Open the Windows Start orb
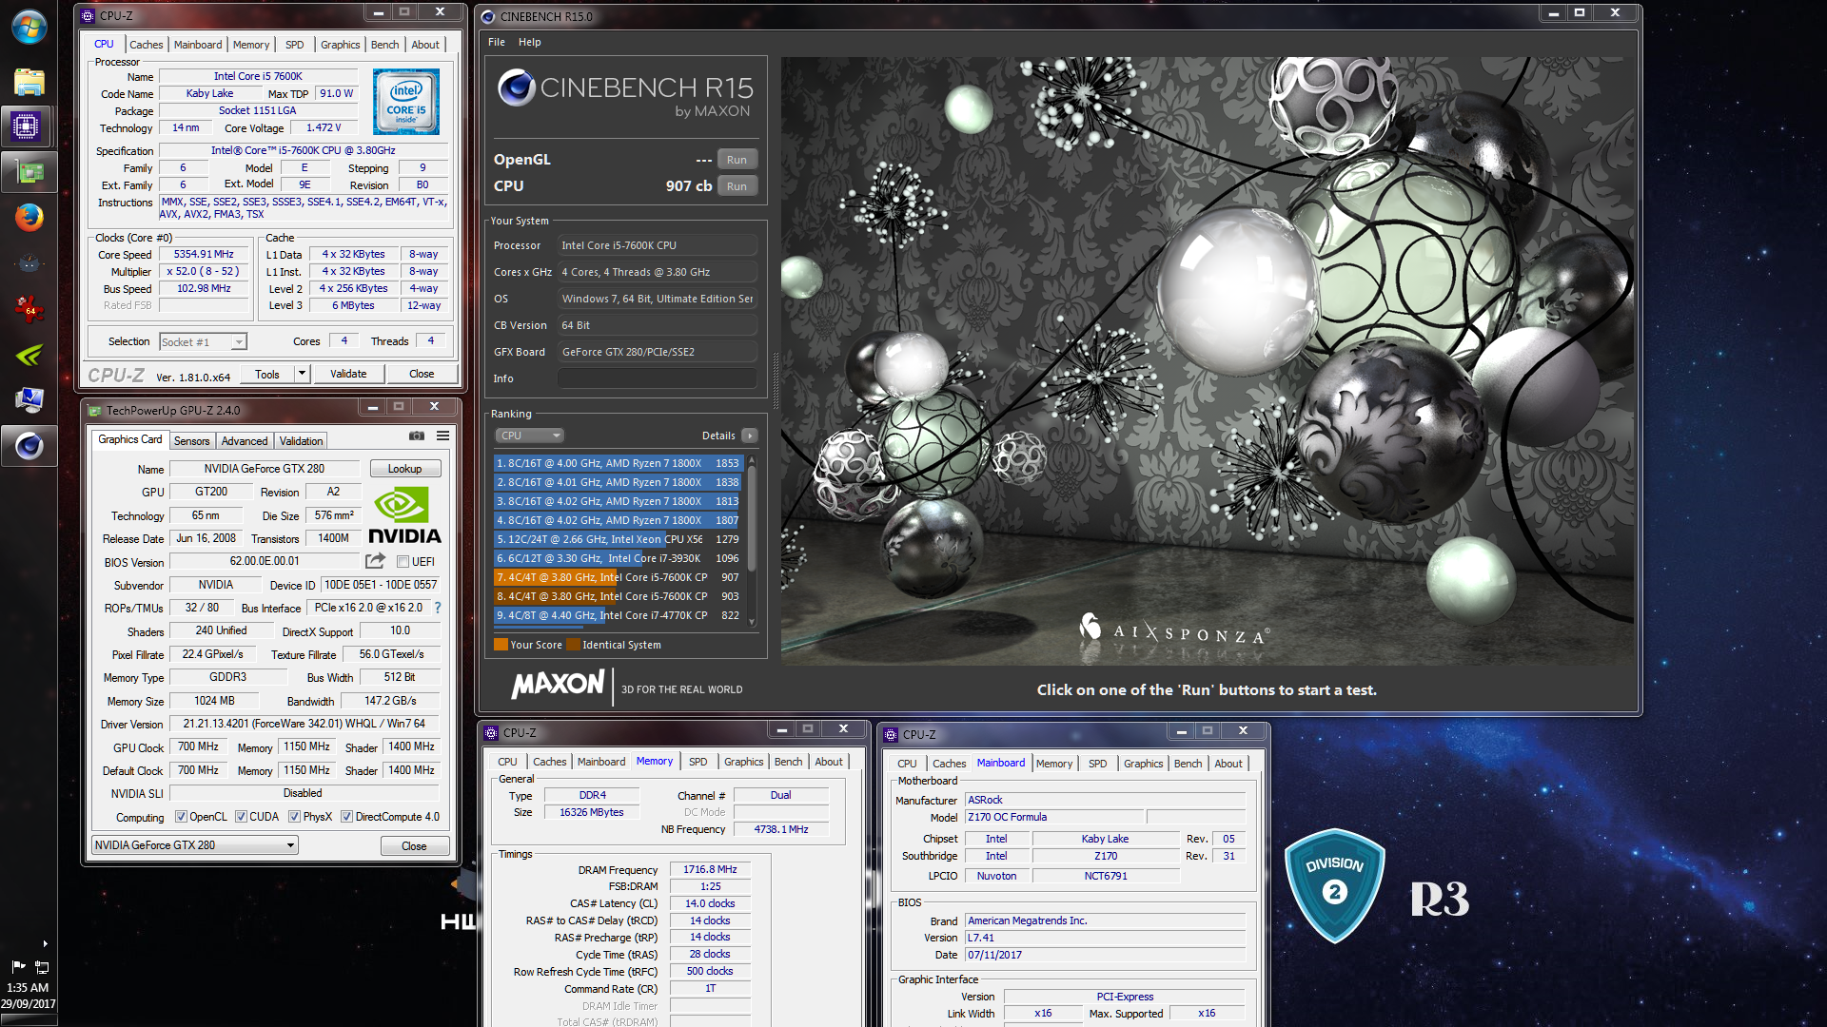The width and height of the screenshot is (1827, 1027). point(29,26)
